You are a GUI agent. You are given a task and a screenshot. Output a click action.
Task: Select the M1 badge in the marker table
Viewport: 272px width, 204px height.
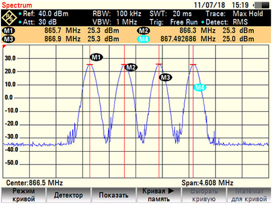tap(8, 31)
